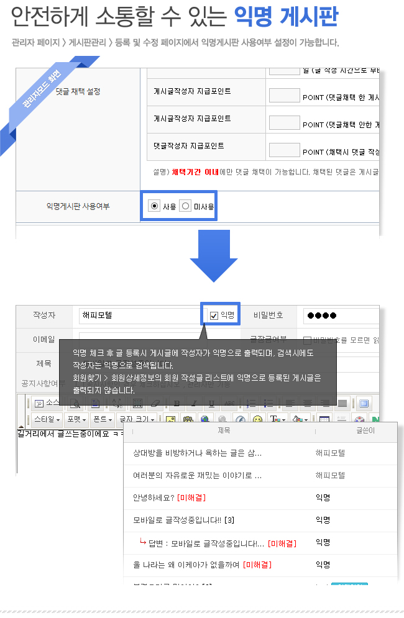Click the unlink icon
404x618 pixels.
(x=222, y=419)
